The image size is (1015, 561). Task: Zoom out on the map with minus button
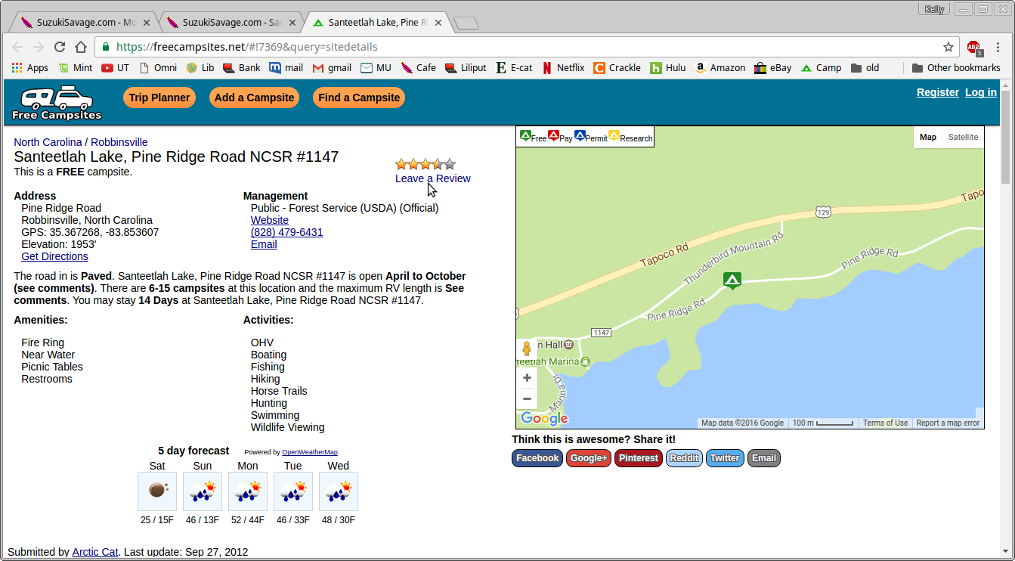click(527, 399)
